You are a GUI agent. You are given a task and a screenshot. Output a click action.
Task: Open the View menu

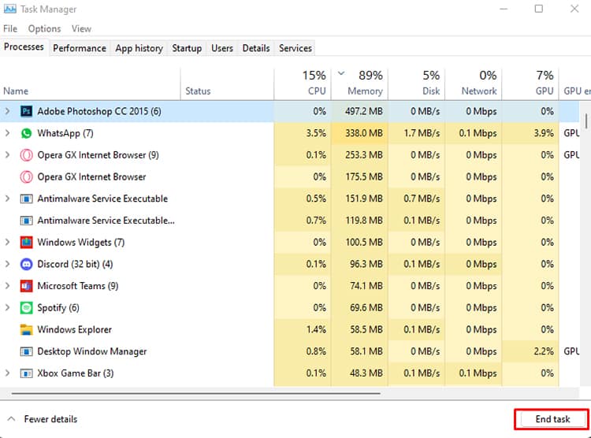(x=81, y=28)
